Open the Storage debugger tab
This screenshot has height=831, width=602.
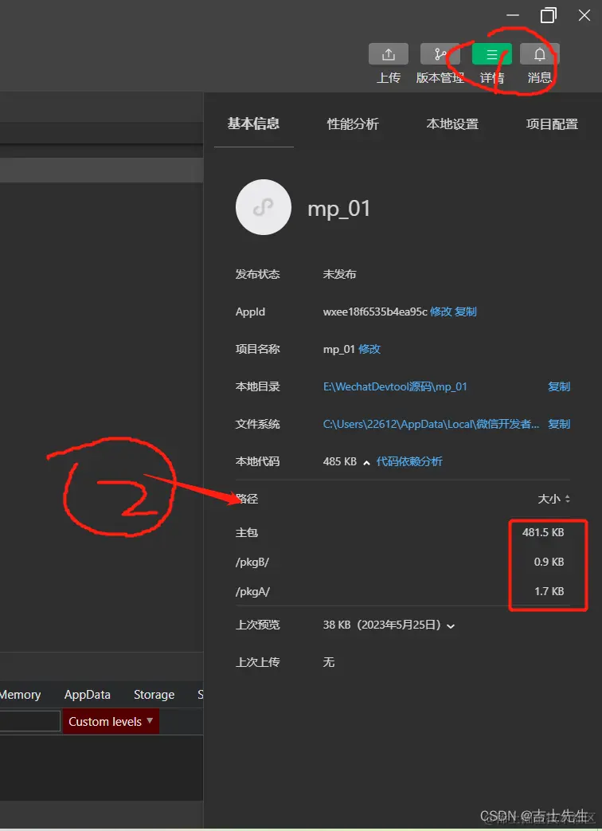(x=154, y=695)
